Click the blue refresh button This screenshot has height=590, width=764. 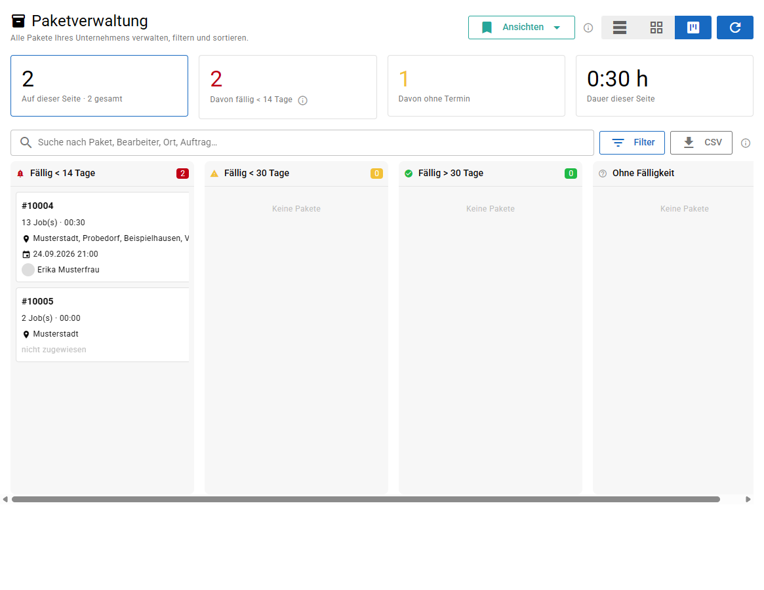734,28
